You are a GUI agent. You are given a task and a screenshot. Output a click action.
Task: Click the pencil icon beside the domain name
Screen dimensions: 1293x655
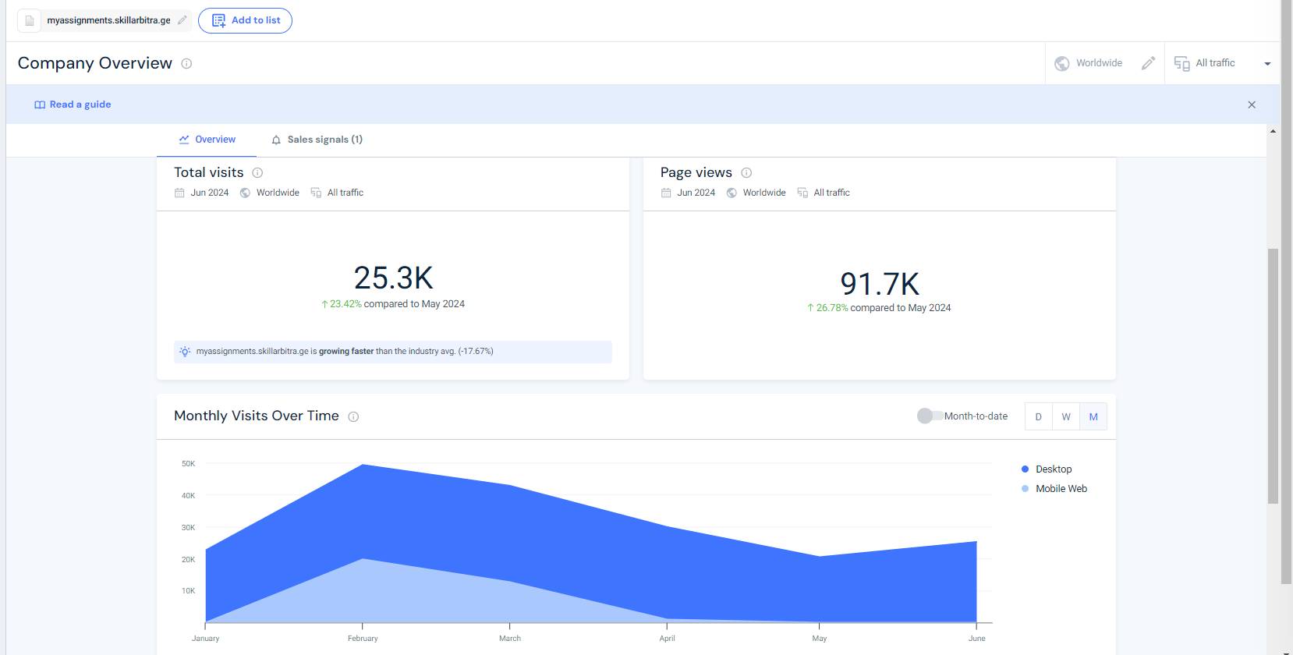click(x=182, y=20)
